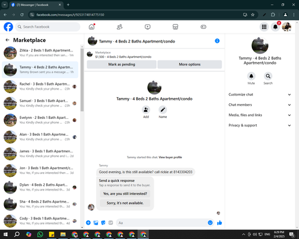The width and height of the screenshot is (299, 239).
Task: Open Zilkia 2 Beds 1 Bath conversation
Action: click(x=40, y=53)
